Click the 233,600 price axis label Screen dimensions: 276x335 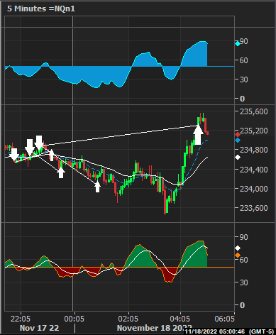click(x=254, y=208)
